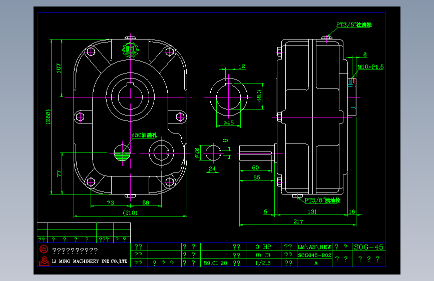The height and width of the screenshot is (281, 434).
Task: Click the LM gear logo on the gearbox housing
Action: click(130, 50)
